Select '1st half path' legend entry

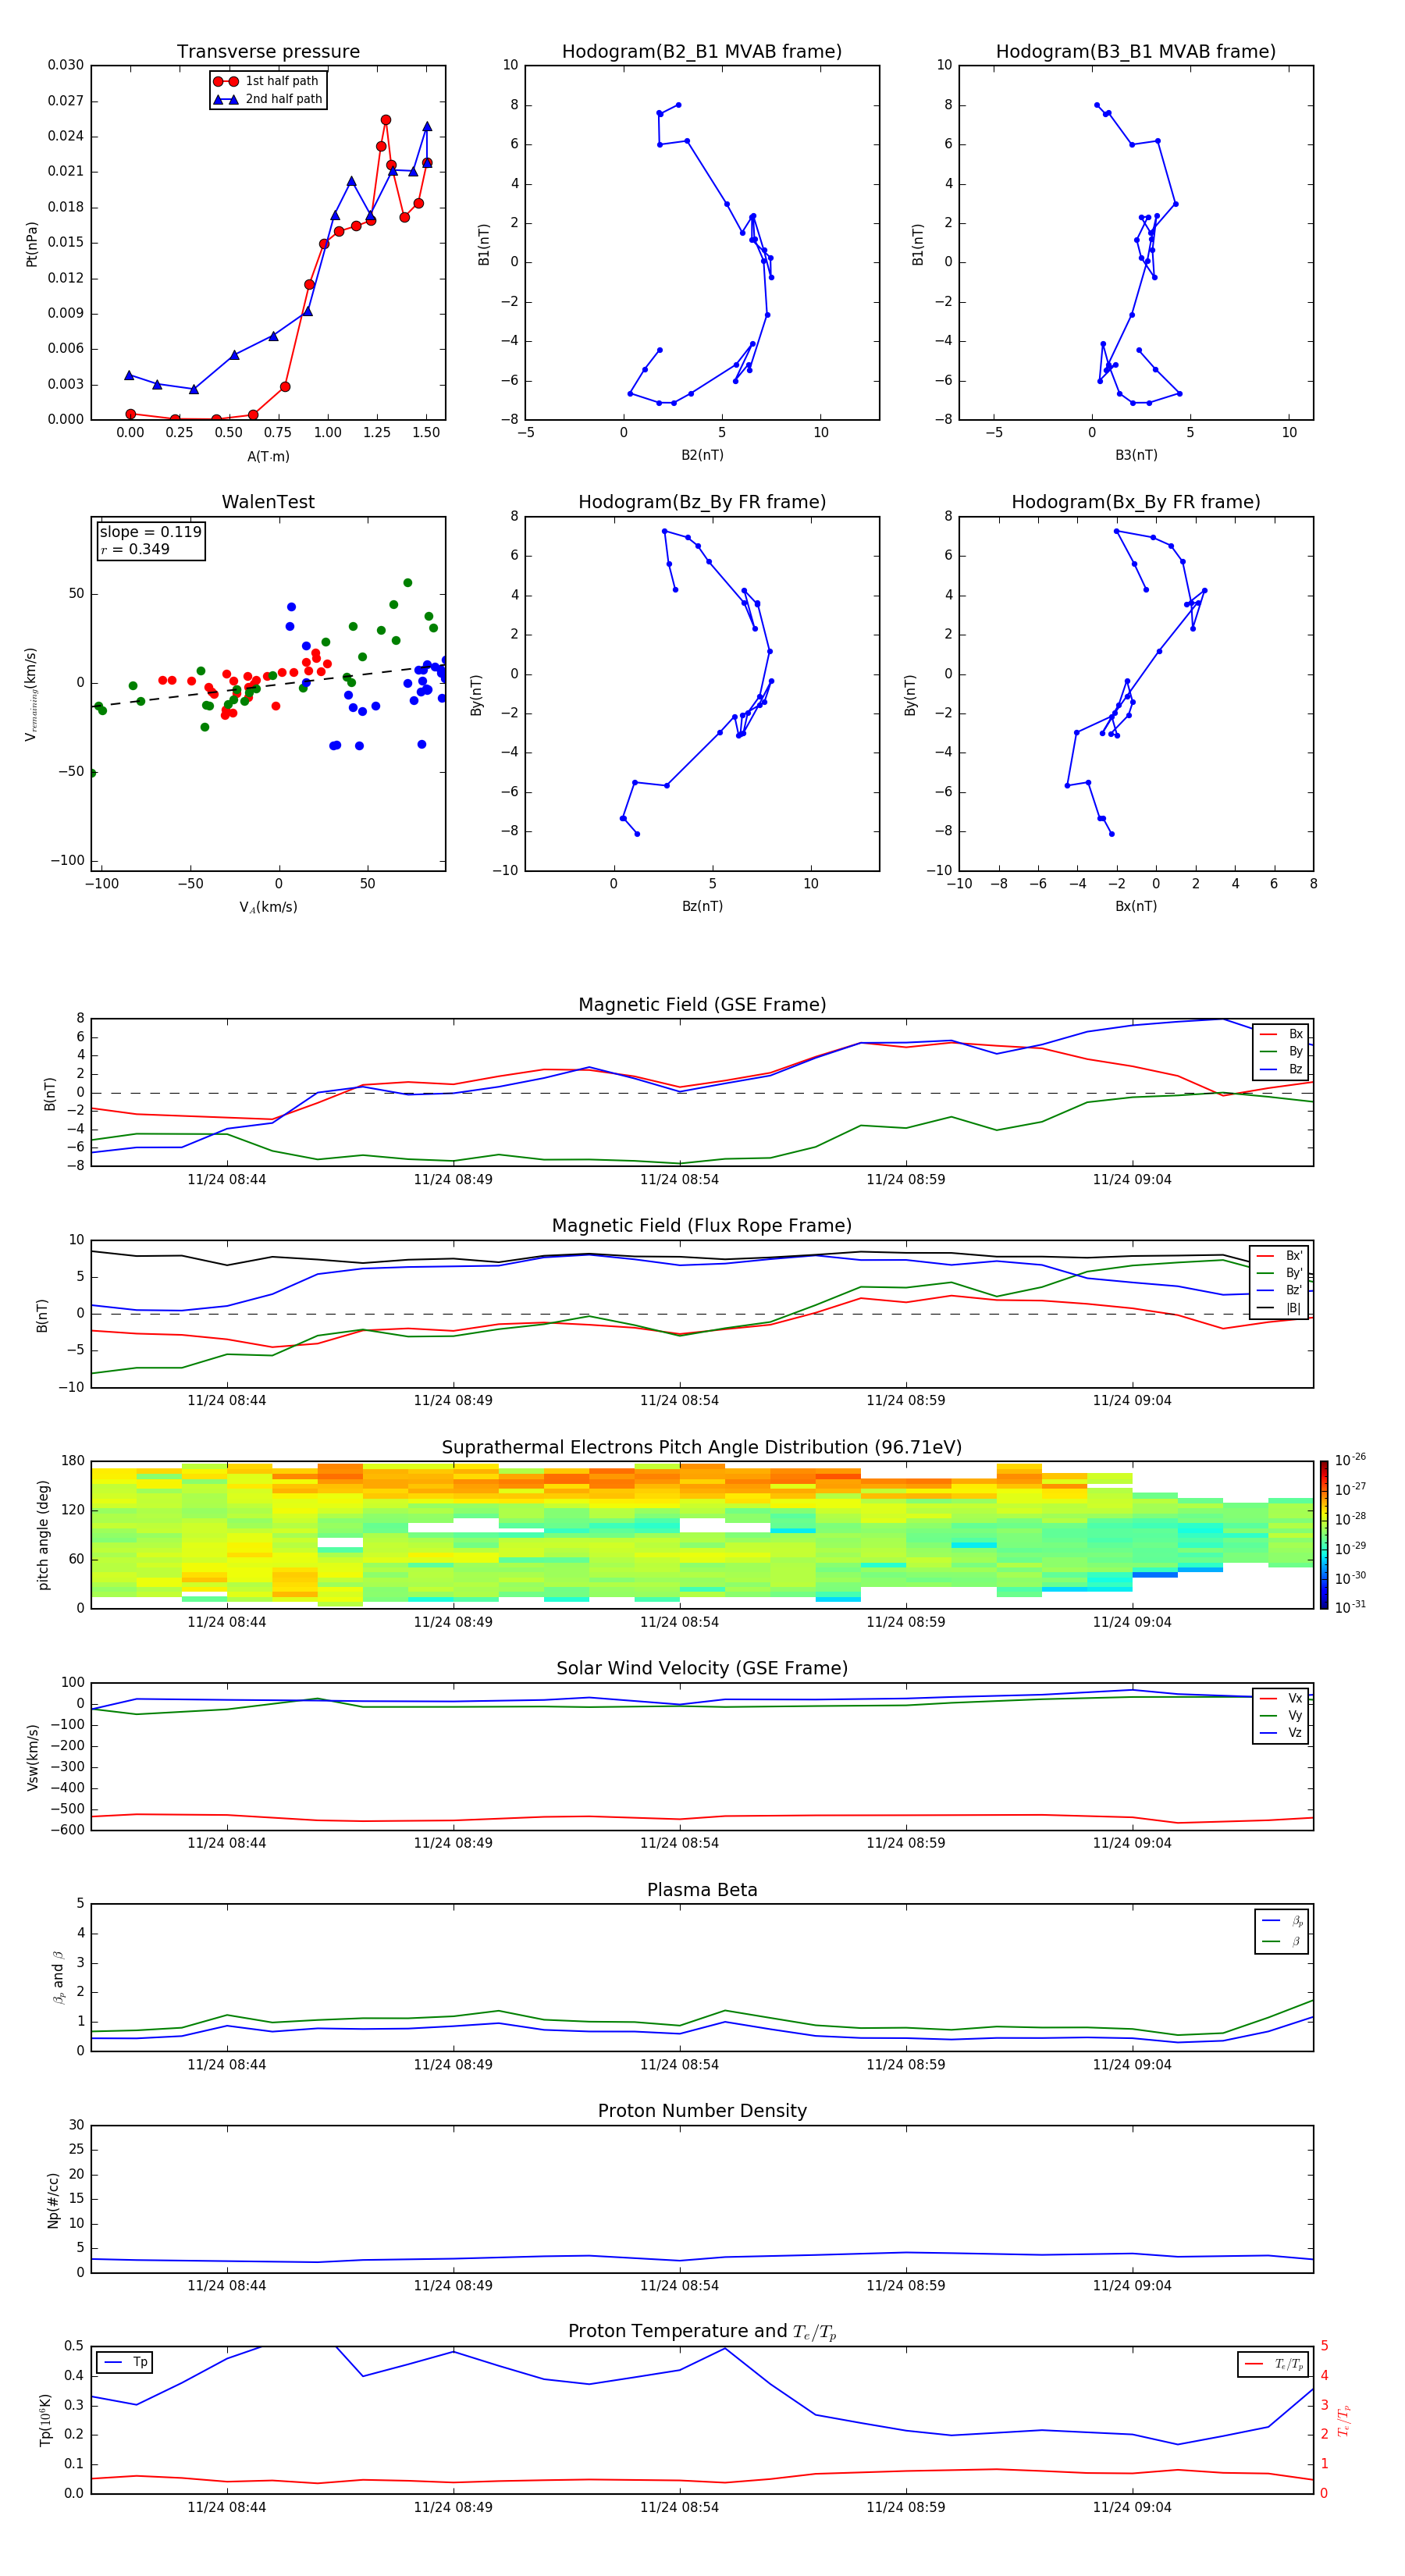(x=267, y=81)
